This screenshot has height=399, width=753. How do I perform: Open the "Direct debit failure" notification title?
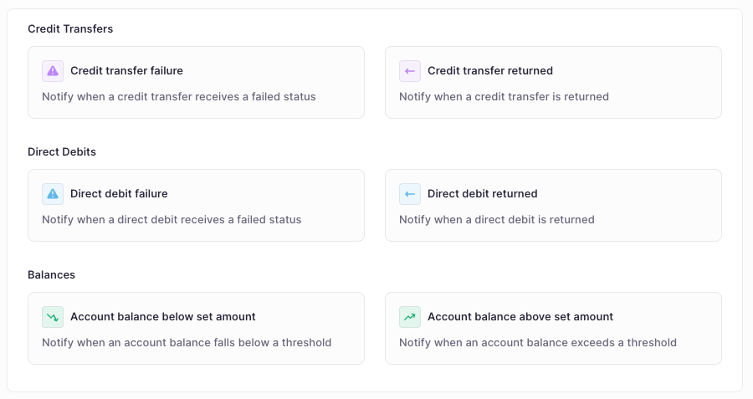pyautogui.click(x=119, y=194)
